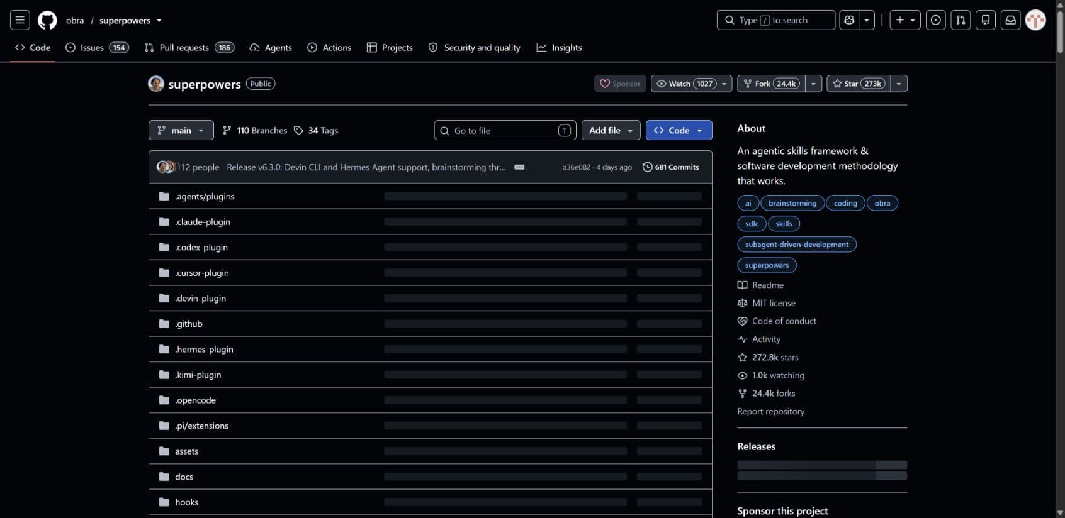Open the Watch notifications dropdown arrow
1065x518 pixels.
(724, 84)
